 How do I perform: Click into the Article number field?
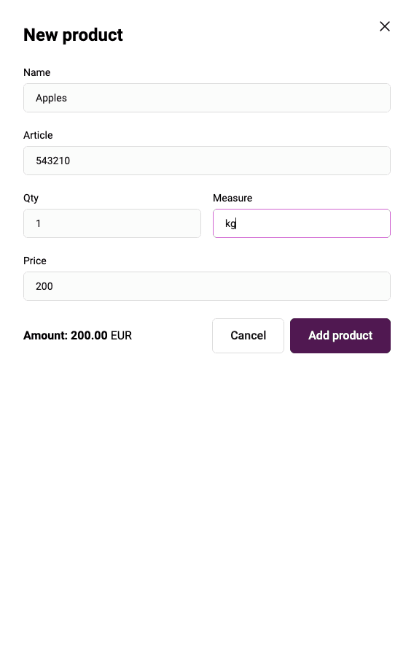[206, 161]
